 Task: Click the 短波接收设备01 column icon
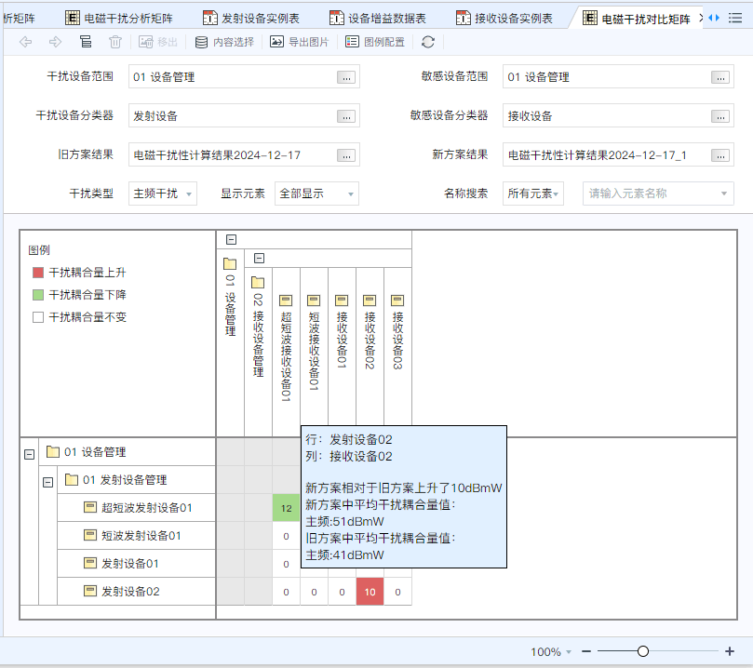(314, 301)
